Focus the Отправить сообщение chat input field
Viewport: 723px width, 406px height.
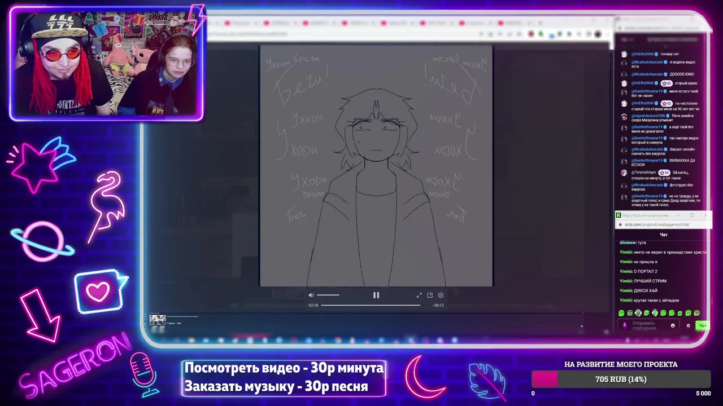tap(648, 325)
